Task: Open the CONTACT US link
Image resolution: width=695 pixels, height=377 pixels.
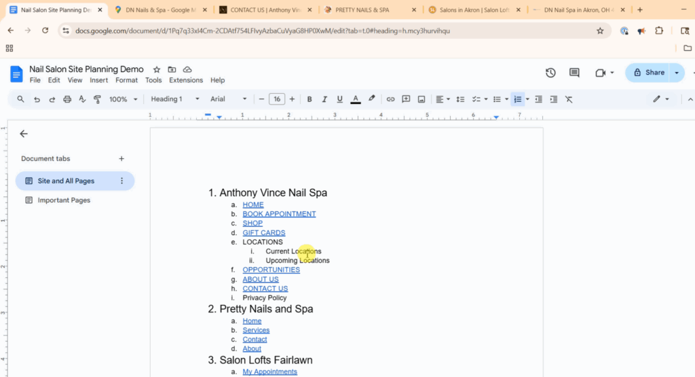Action: 265,288
